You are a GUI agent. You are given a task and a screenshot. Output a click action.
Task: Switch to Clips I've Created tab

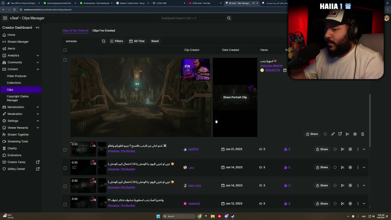104,31
